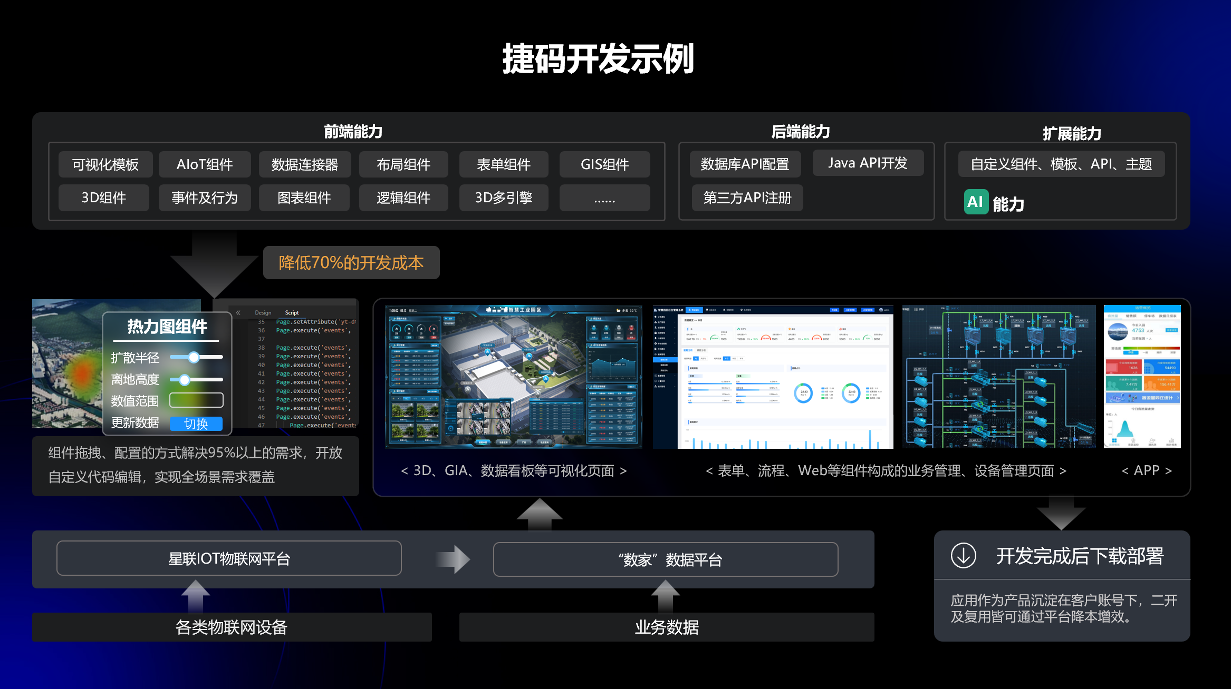The image size is (1231, 689).
Task: Toggle the 切换 update data switch
Action: (x=196, y=424)
